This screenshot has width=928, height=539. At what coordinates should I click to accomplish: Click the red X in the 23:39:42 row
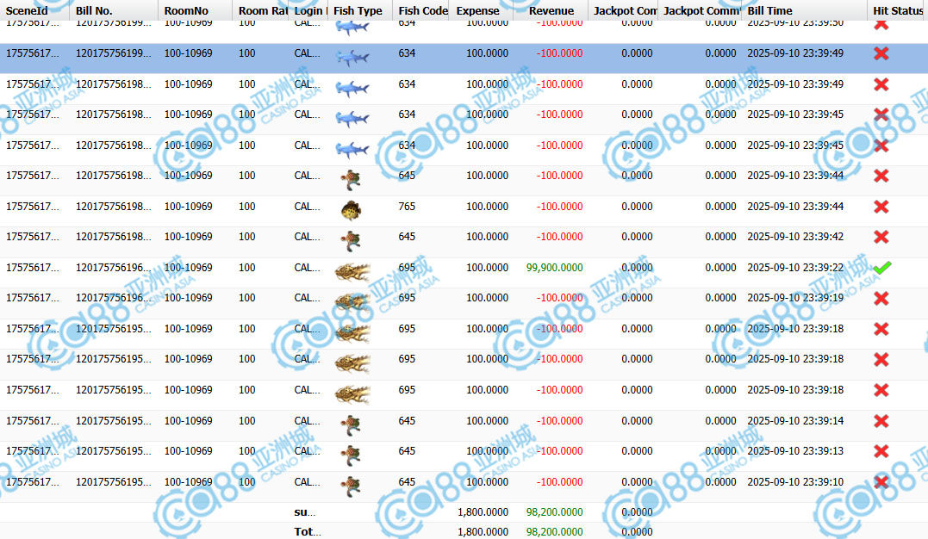pyautogui.click(x=881, y=237)
